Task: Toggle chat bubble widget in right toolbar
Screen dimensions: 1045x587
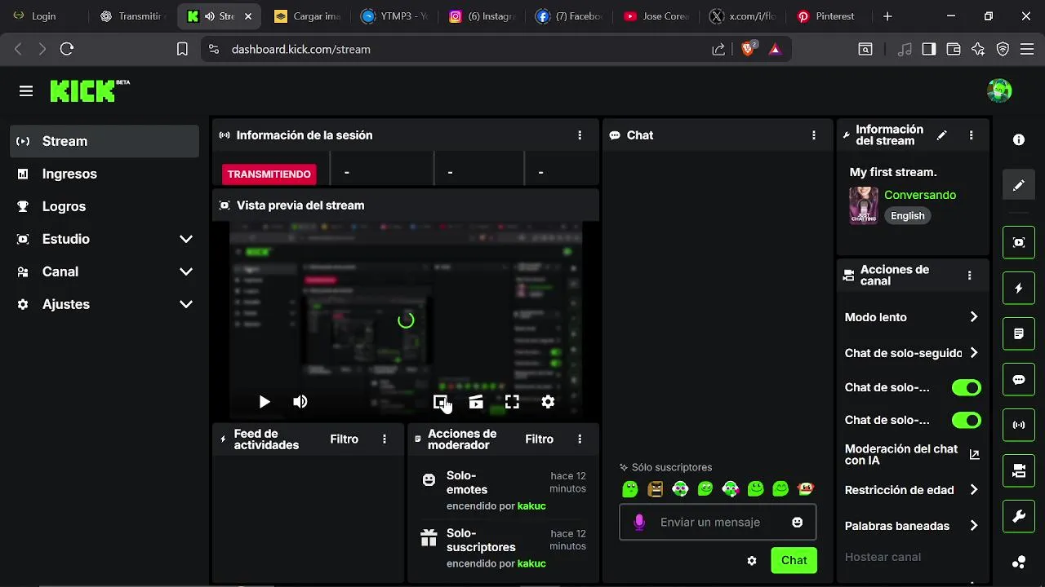Action: [x=1019, y=379]
